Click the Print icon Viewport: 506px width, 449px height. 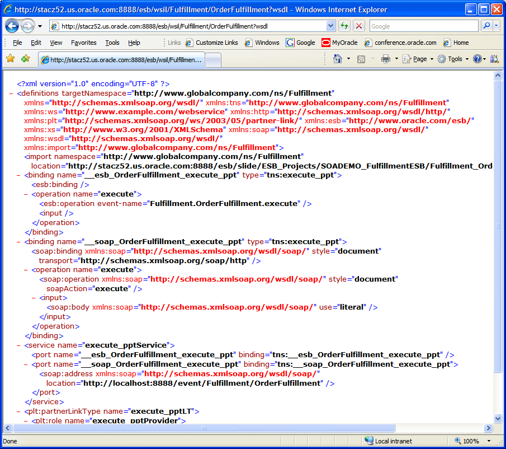click(386, 59)
